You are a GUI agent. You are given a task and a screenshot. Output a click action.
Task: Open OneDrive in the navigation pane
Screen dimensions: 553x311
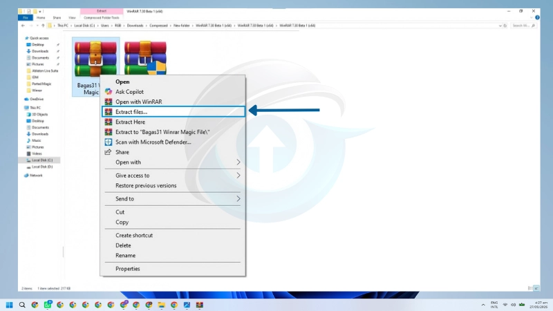pos(37,100)
